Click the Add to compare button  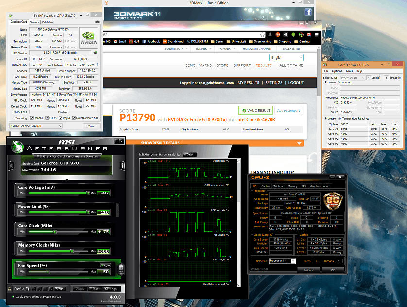point(288,111)
